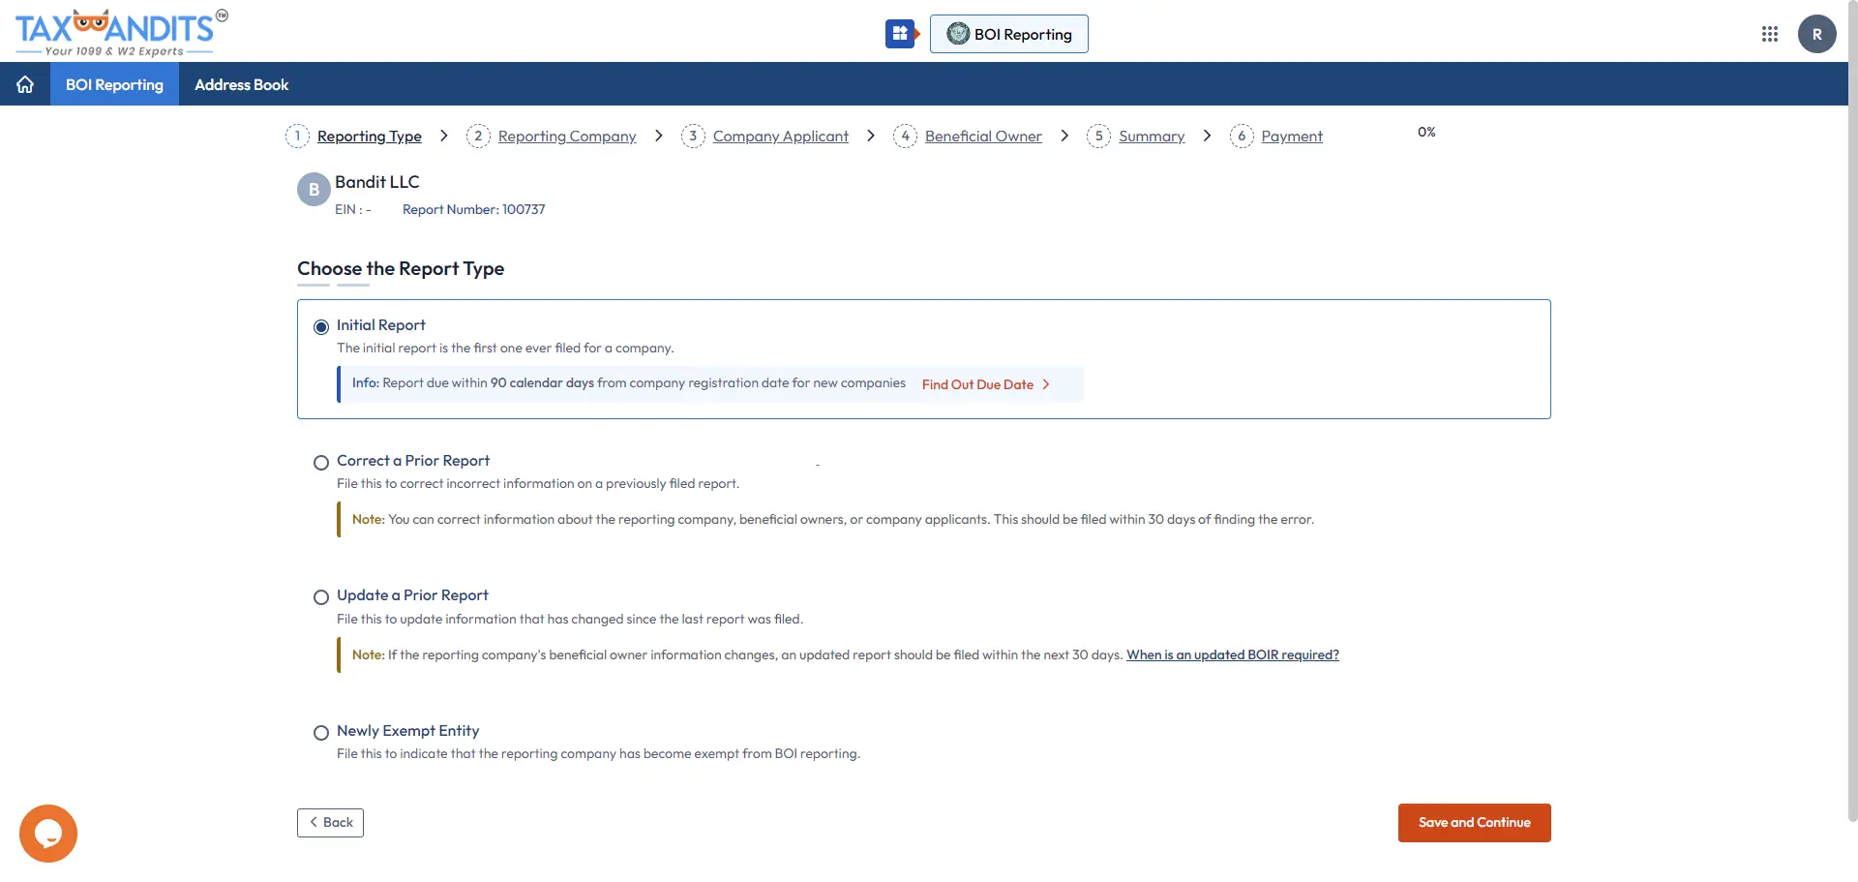Viewport: 1858px width, 882px height.
Task: Click the Back button
Action: pos(330,822)
